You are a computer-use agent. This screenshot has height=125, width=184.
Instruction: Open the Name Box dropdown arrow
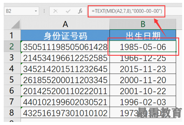point(36,11)
